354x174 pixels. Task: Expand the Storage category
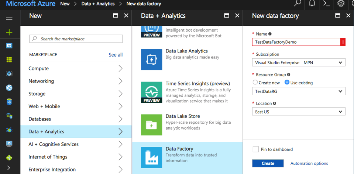pos(76,94)
